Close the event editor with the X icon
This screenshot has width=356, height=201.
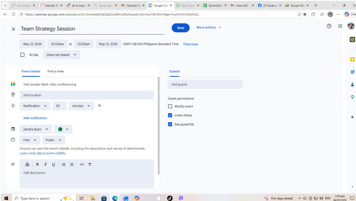(13, 29)
